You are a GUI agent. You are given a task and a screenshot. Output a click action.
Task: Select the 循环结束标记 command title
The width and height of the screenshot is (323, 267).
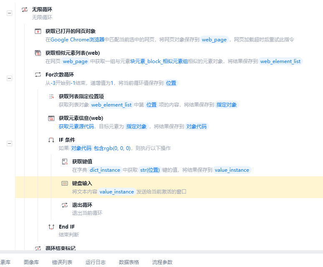coord(61,248)
